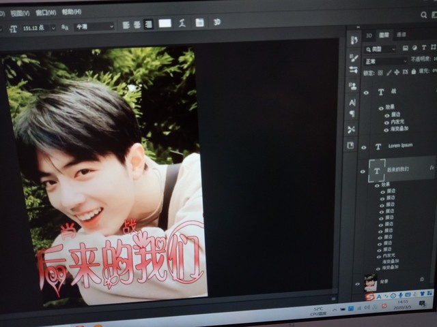Open the Character panel A| icon
The width and height of the screenshot is (437, 327).
point(352,103)
